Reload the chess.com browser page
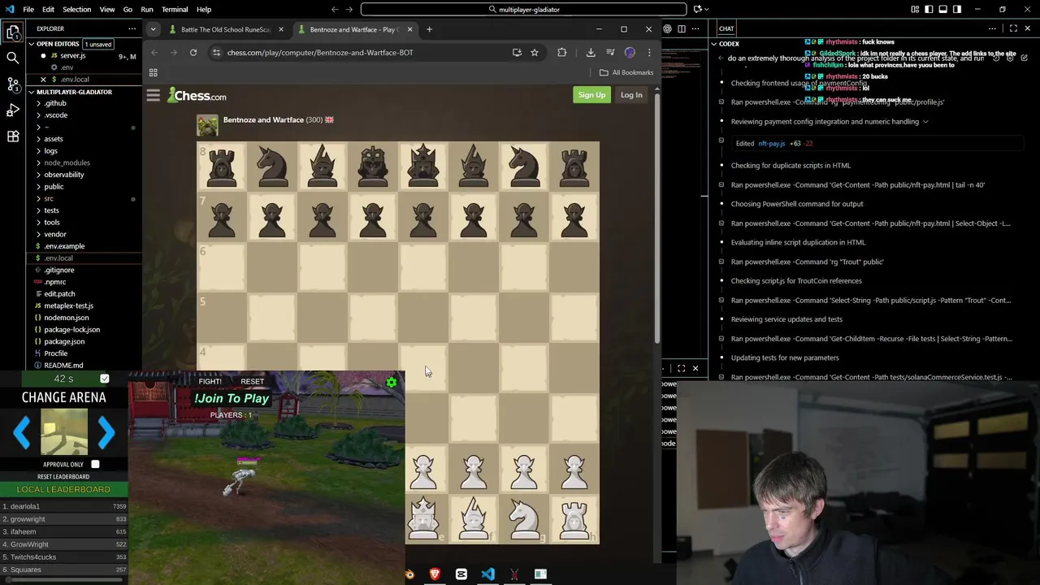Image resolution: width=1040 pixels, height=585 pixels. (x=193, y=52)
